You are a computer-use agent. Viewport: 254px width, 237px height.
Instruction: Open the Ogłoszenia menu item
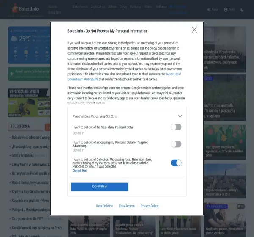pos(98,7)
